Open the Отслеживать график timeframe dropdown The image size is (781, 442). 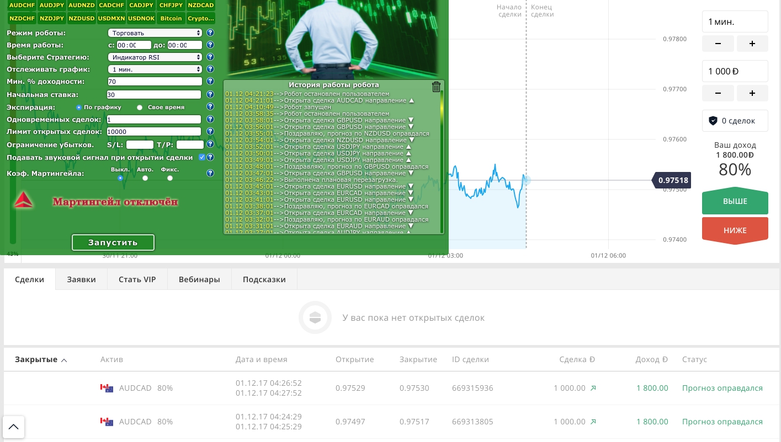click(x=155, y=69)
